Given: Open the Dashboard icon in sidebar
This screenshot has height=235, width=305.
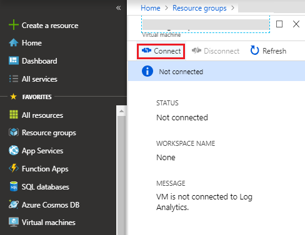Looking at the screenshot, I should point(14,60).
